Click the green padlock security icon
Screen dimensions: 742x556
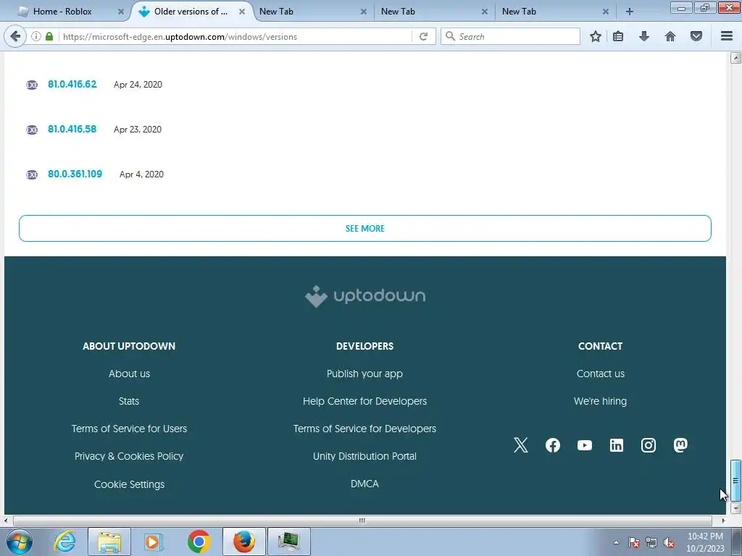pos(49,36)
